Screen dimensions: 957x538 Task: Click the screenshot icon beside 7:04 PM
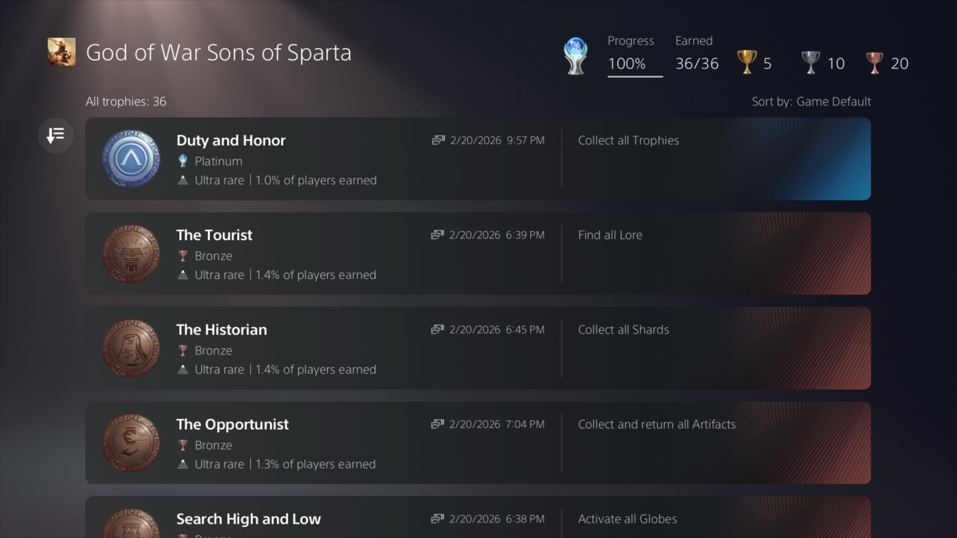click(437, 424)
